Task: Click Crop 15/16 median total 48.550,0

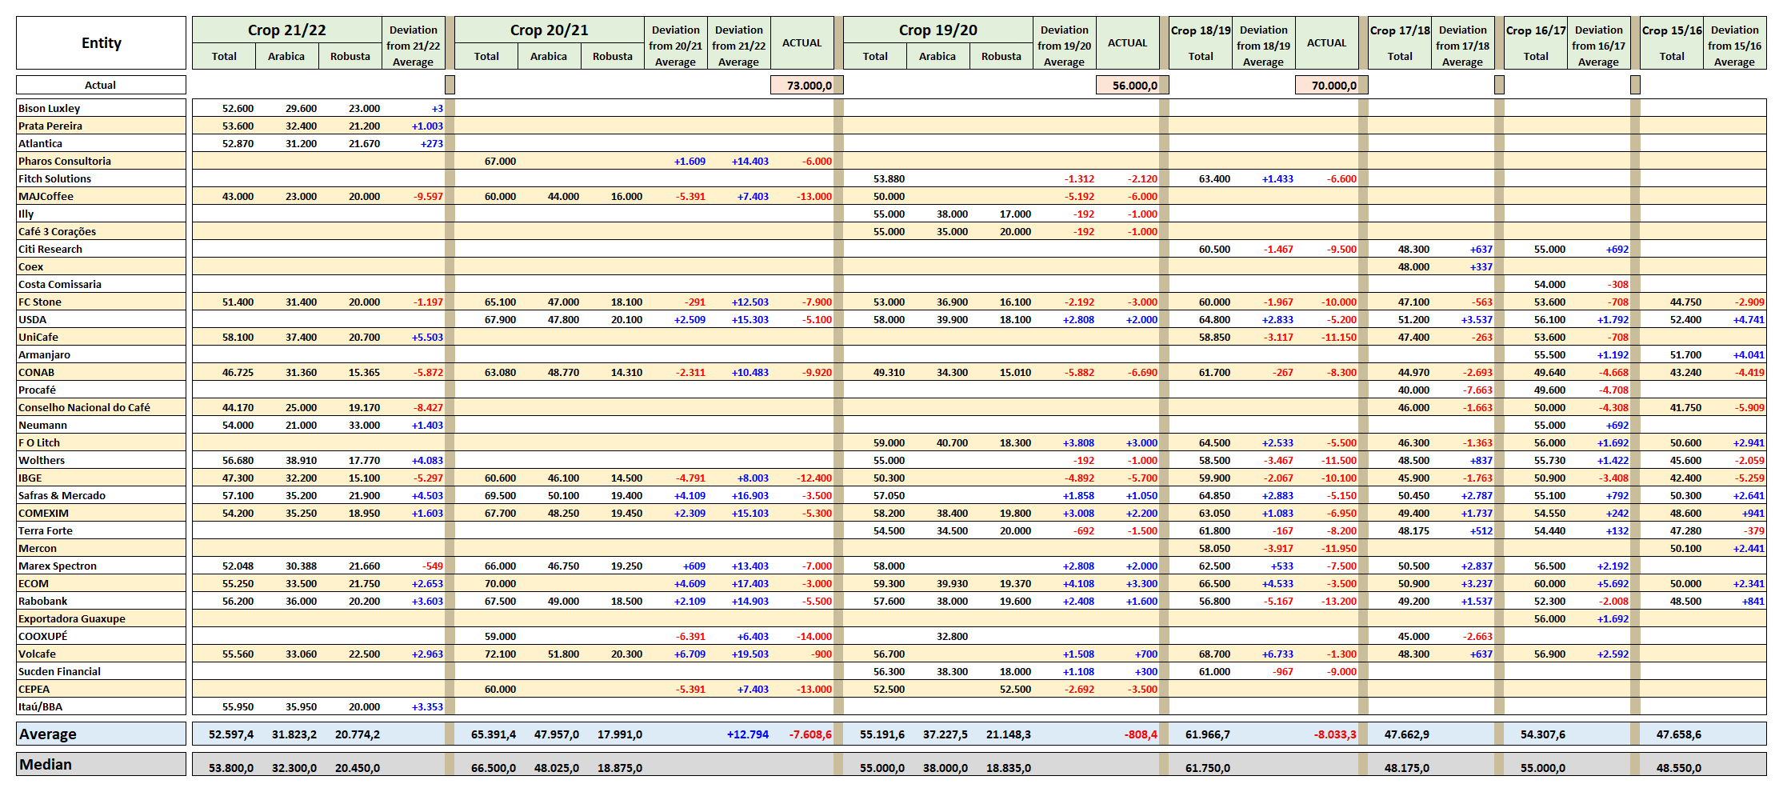Action: click(x=1679, y=767)
